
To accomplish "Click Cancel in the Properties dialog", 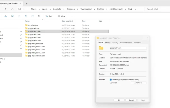I will (x=131, y=100).
